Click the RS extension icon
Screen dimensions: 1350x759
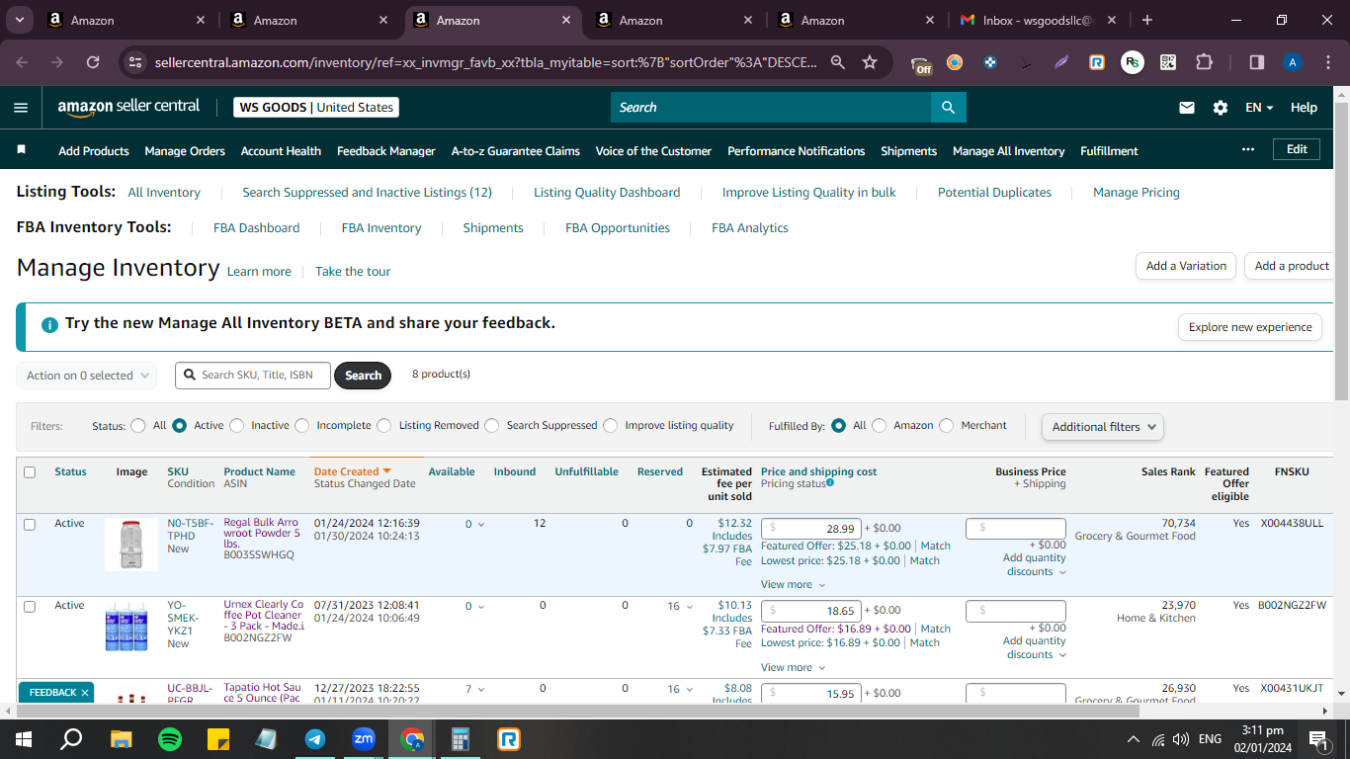1132,62
